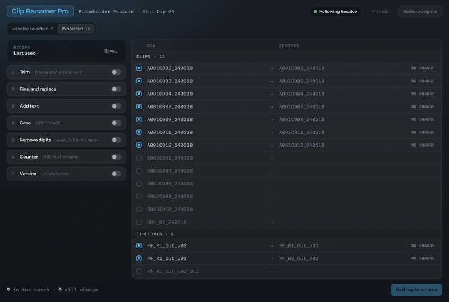Check clip B002C001_240318
This screenshot has height=302, width=449.
pos(139,158)
